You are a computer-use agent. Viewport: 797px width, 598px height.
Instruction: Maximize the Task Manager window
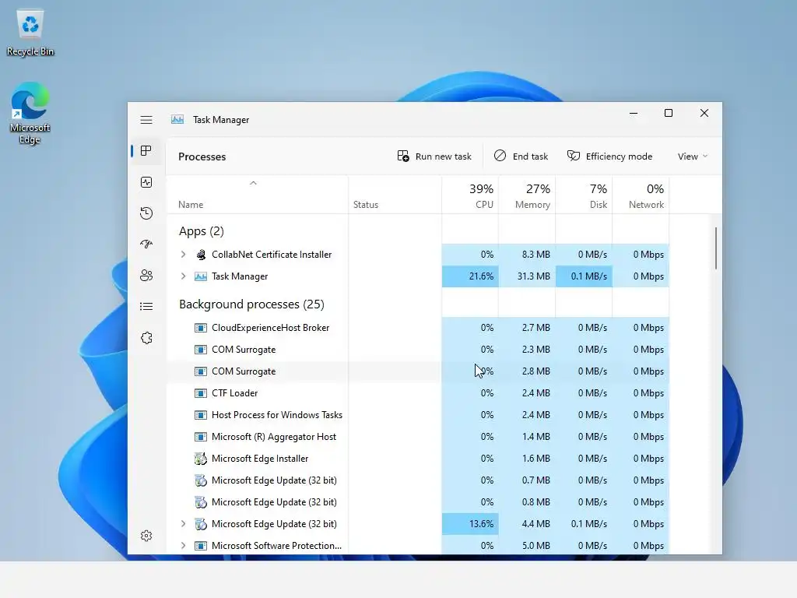point(669,113)
